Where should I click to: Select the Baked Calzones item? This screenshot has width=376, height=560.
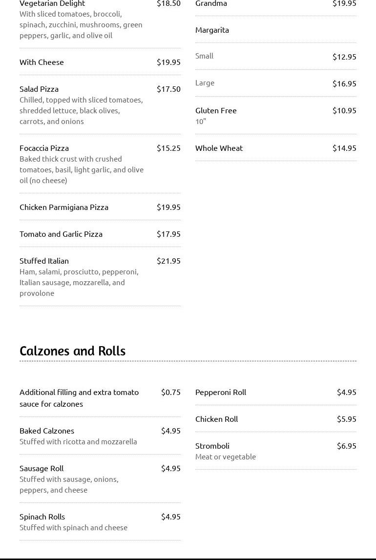[x=47, y=431]
